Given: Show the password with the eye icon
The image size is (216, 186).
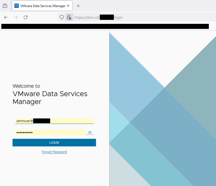Looking at the screenshot, I should click(x=90, y=132).
